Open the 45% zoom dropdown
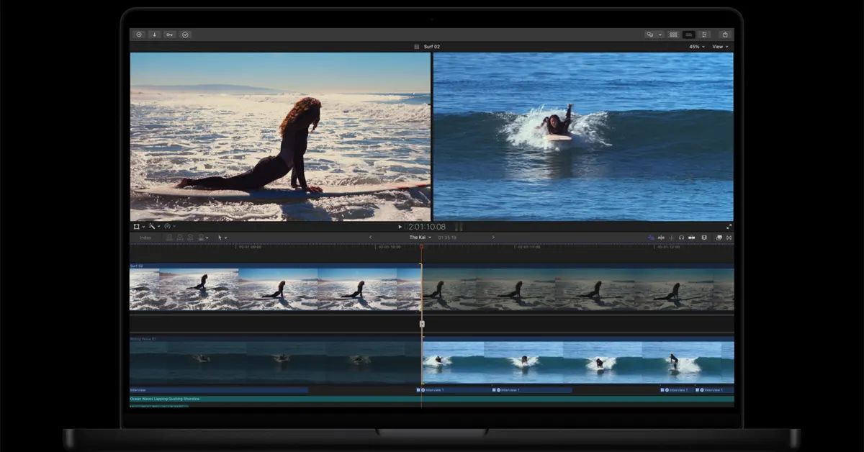Screen dimensions: 864x452 [x=697, y=47]
